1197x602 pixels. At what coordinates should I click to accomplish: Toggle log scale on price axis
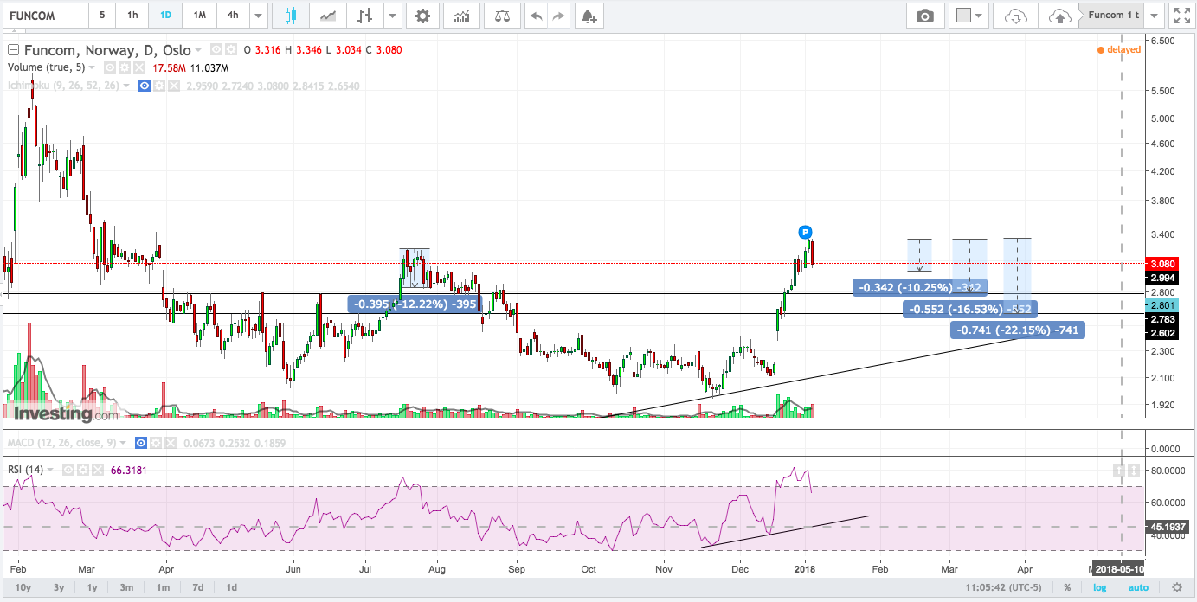click(1099, 588)
